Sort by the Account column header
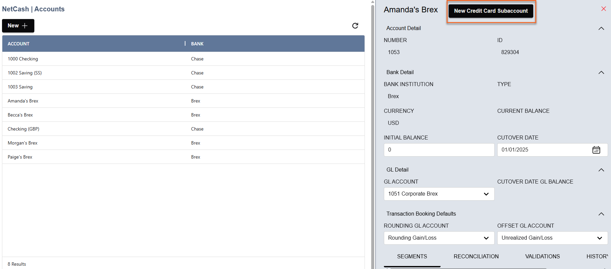This screenshot has width=611, height=269. point(19,44)
